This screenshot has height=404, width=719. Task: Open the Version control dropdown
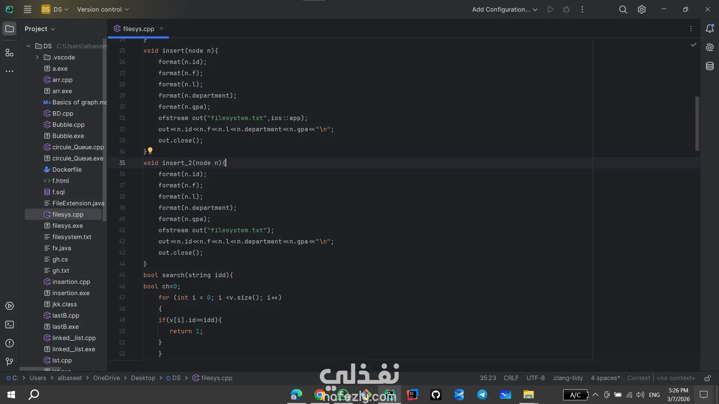(x=103, y=9)
